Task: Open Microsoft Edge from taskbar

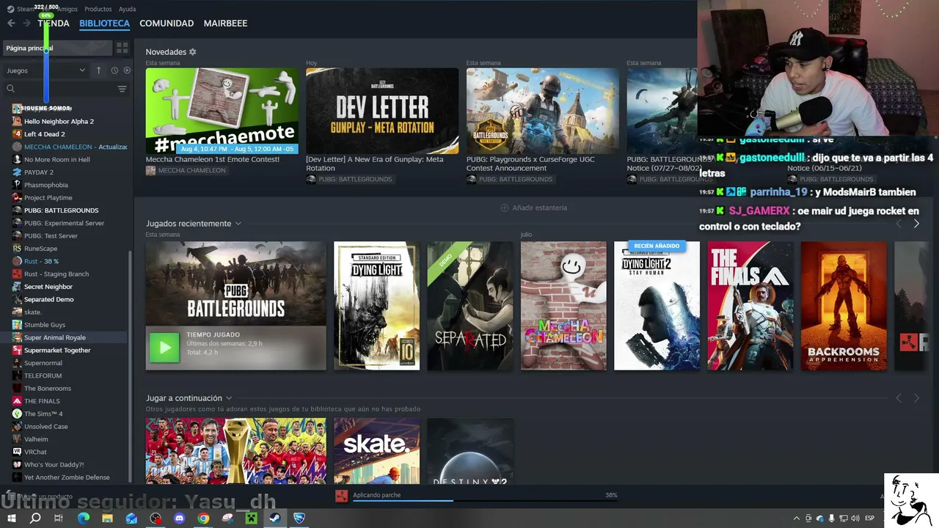Action: pyautogui.click(x=83, y=518)
